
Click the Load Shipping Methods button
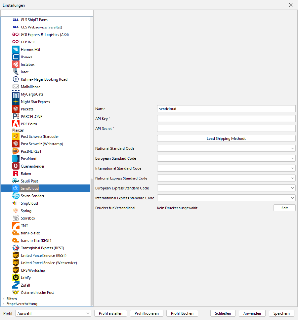[x=226, y=138]
